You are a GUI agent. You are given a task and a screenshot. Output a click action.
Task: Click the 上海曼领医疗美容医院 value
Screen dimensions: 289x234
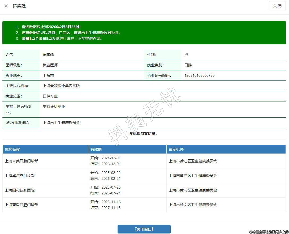point(61,86)
